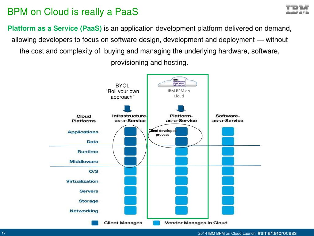This screenshot has height=236, width=314.
Task: Select the Platform-as-a-Service Middleware block
Action: click(182, 161)
